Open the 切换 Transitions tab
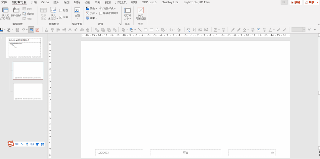The height and width of the screenshot is (159, 320). tap(77, 2)
